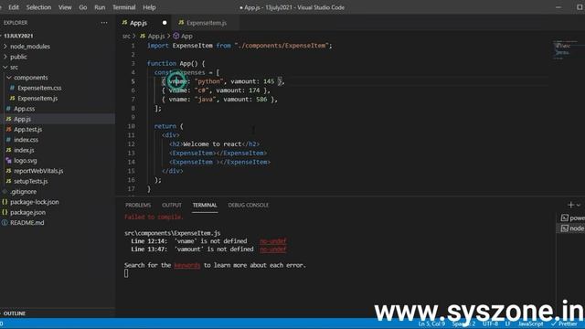The width and height of the screenshot is (585, 329).
Task: Create a new terminal with plus icon
Action: coord(570,205)
